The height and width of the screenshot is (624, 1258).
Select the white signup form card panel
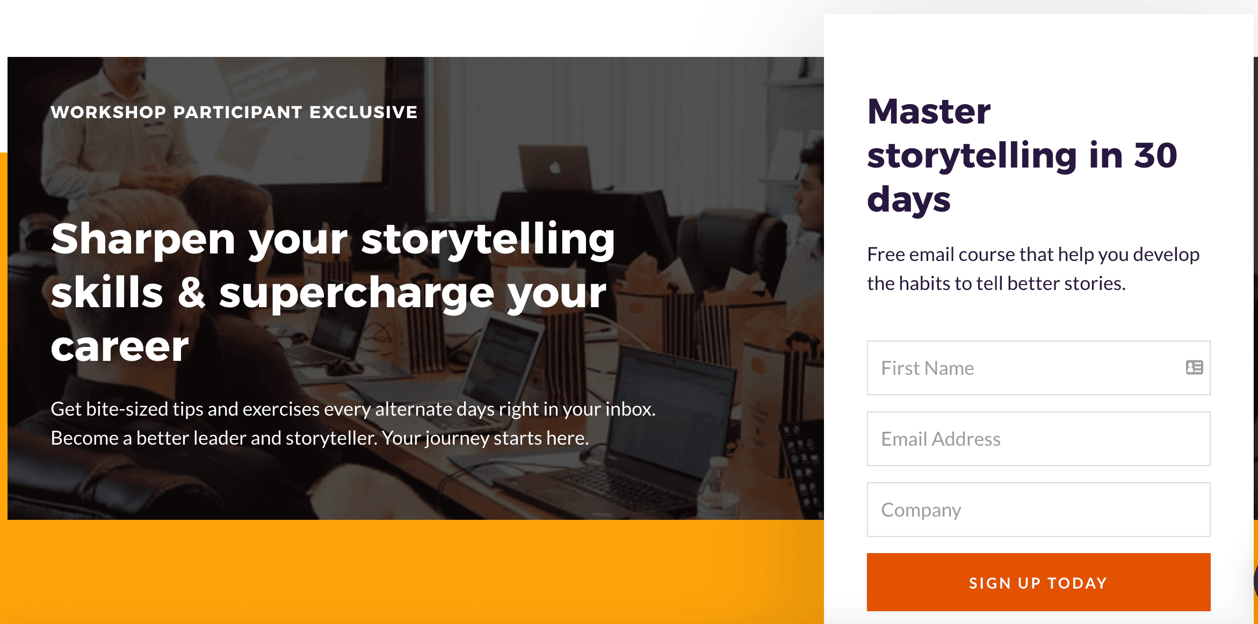coord(1037,311)
